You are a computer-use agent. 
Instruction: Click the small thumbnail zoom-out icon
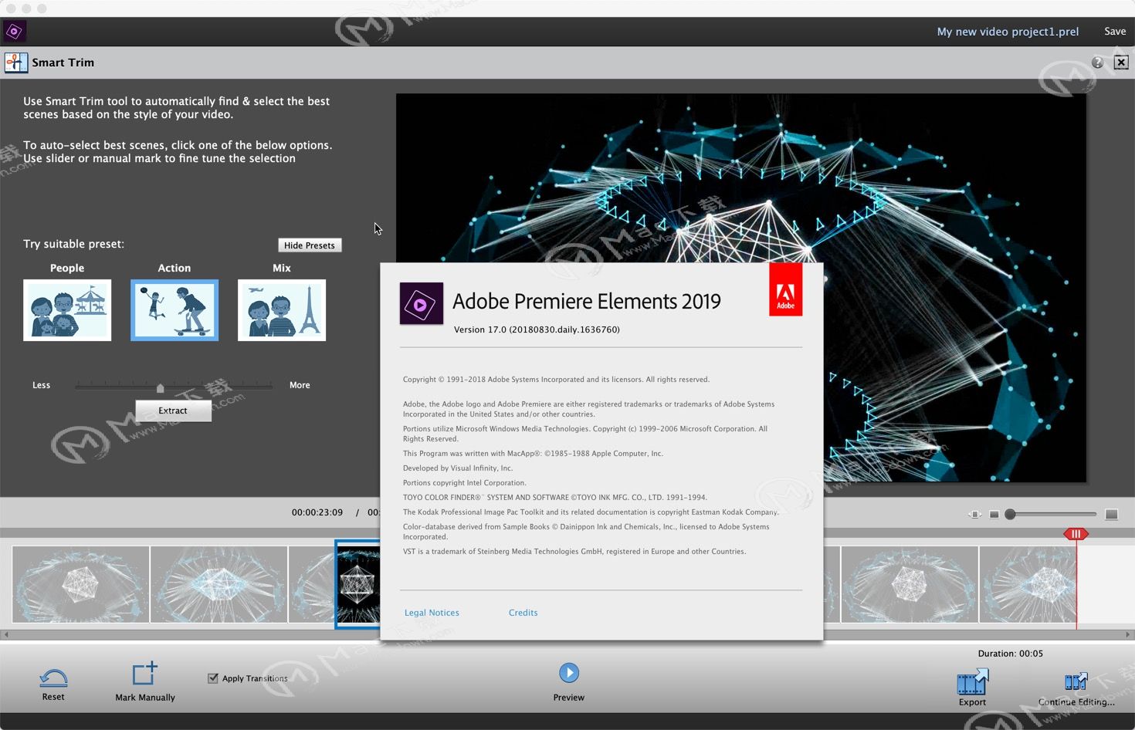994,515
